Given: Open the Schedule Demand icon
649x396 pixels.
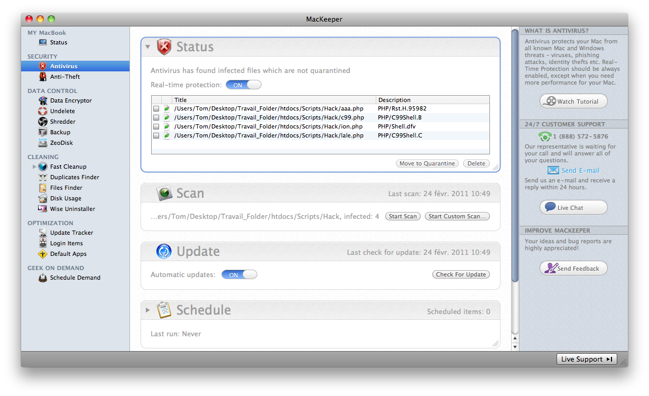Looking at the screenshot, I should click(x=43, y=278).
